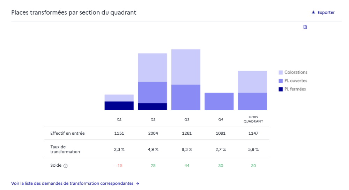Click the Pl. ouvertes segment of the Q2 bar

coord(152,92)
